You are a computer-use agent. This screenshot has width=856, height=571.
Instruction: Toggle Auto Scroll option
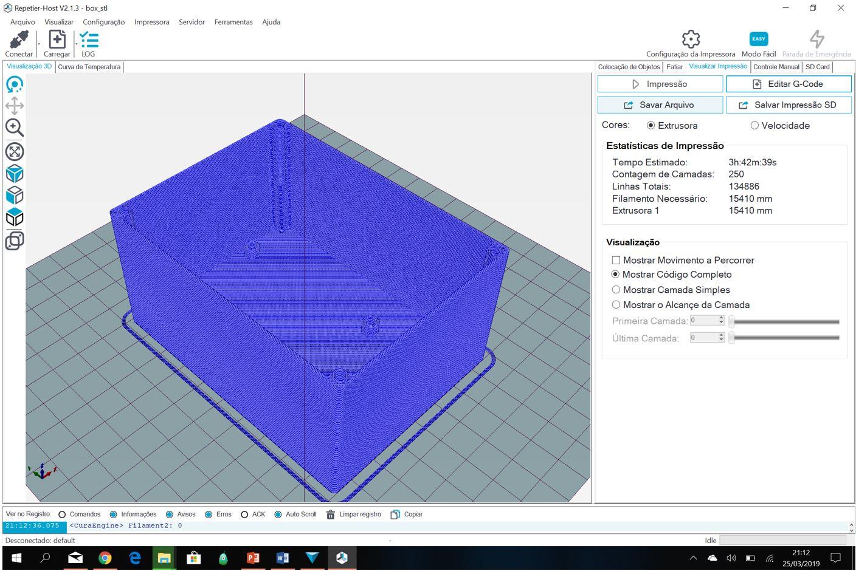pos(278,515)
